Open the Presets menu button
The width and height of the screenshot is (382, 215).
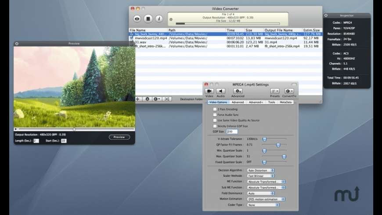275,91
